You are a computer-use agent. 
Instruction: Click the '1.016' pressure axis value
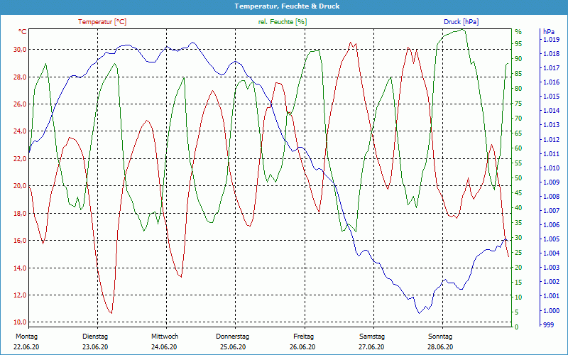pyautogui.click(x=552, y=82)
